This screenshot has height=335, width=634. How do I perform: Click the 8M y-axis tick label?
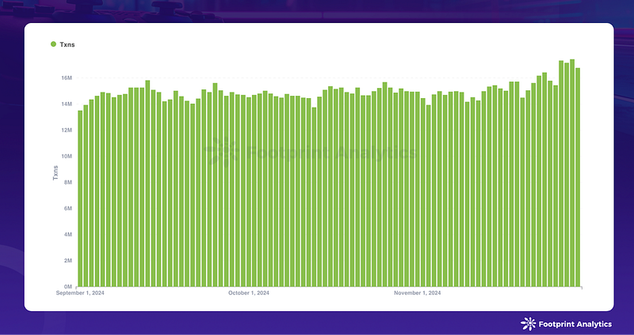point(68,182)
